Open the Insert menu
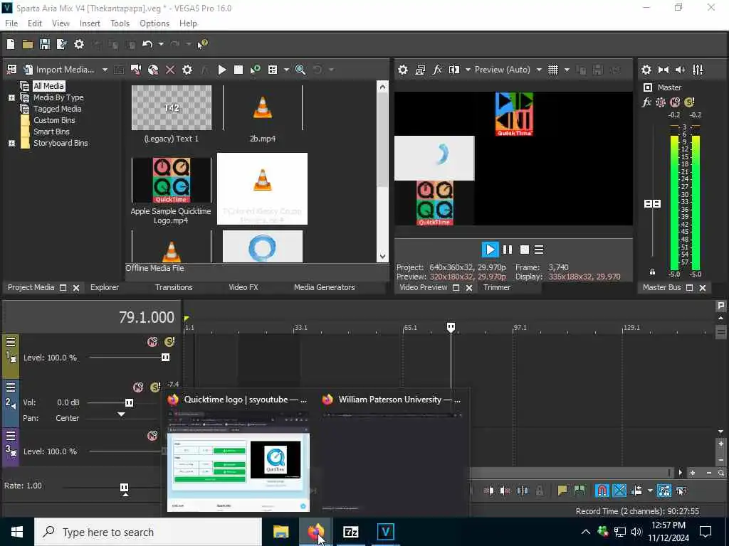This screenshot has height=546, width=729. 90,23
